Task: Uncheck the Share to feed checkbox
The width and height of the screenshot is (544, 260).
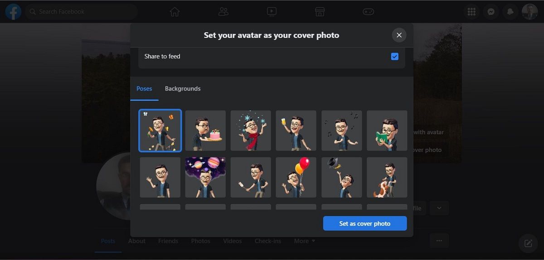Action: pos(394,57)
